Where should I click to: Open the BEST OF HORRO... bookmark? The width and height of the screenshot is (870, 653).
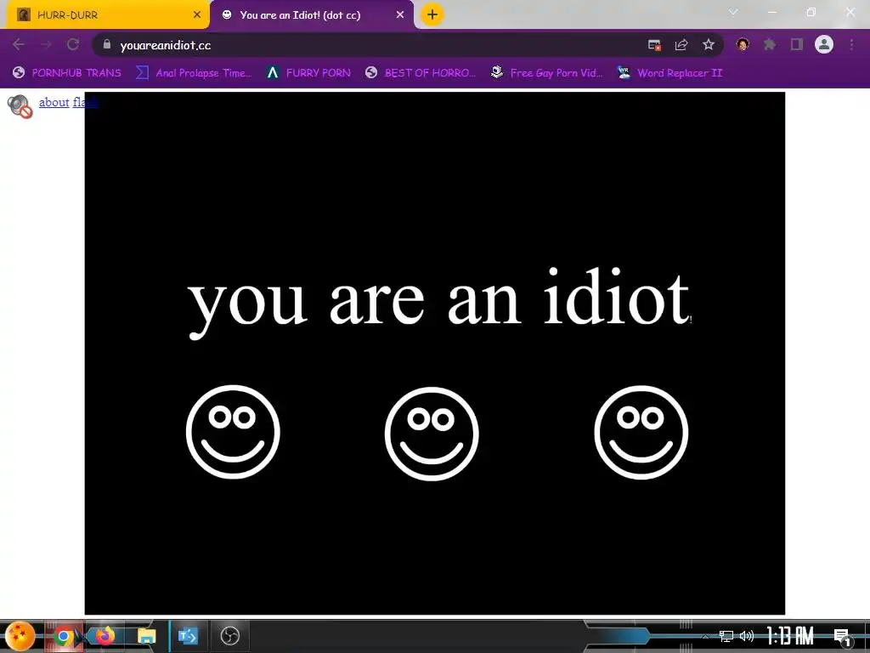point(420,73)
